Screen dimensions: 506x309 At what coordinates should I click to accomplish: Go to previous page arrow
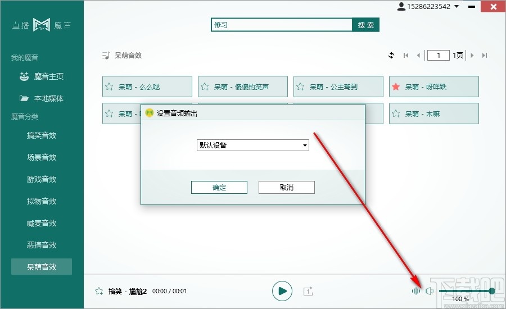(418, 55)
